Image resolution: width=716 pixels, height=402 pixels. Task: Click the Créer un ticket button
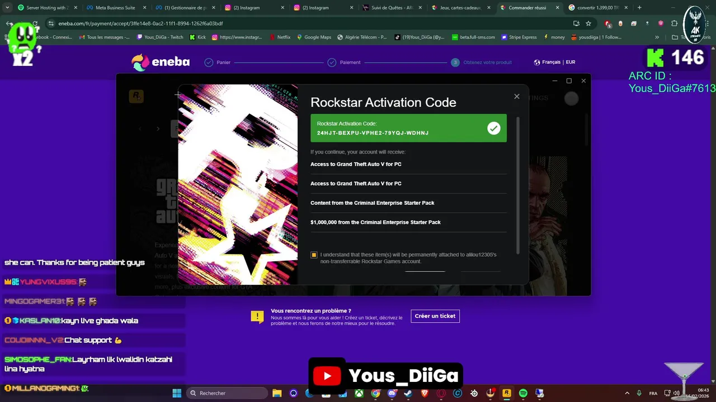tap(435, 316)
